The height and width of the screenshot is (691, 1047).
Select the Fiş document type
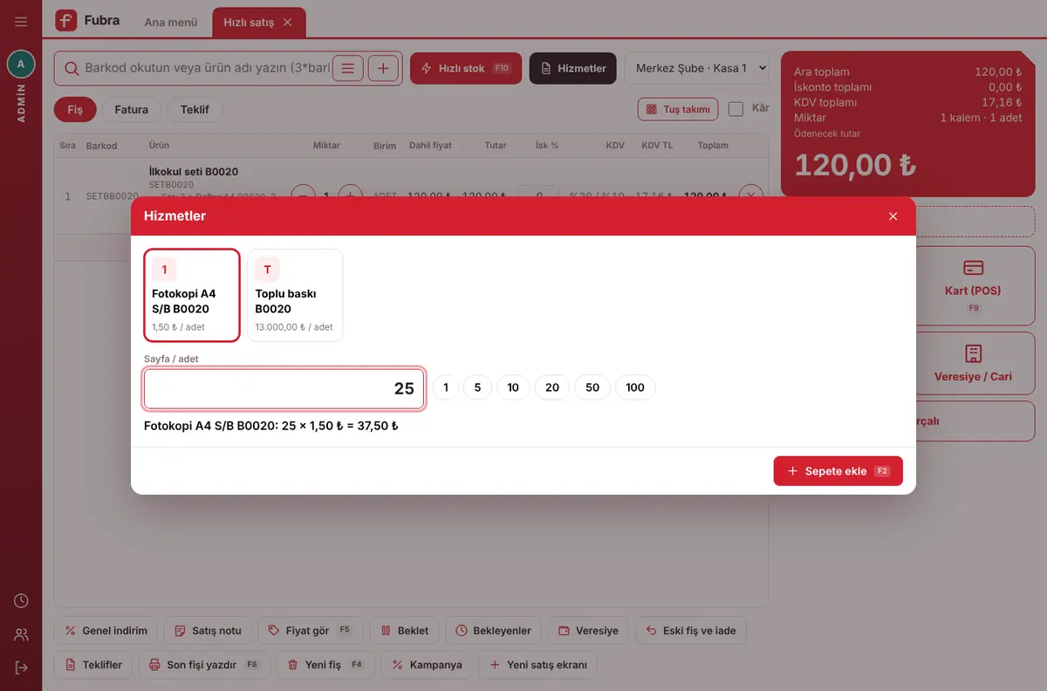pyautogui.click(x=75, y=109)
